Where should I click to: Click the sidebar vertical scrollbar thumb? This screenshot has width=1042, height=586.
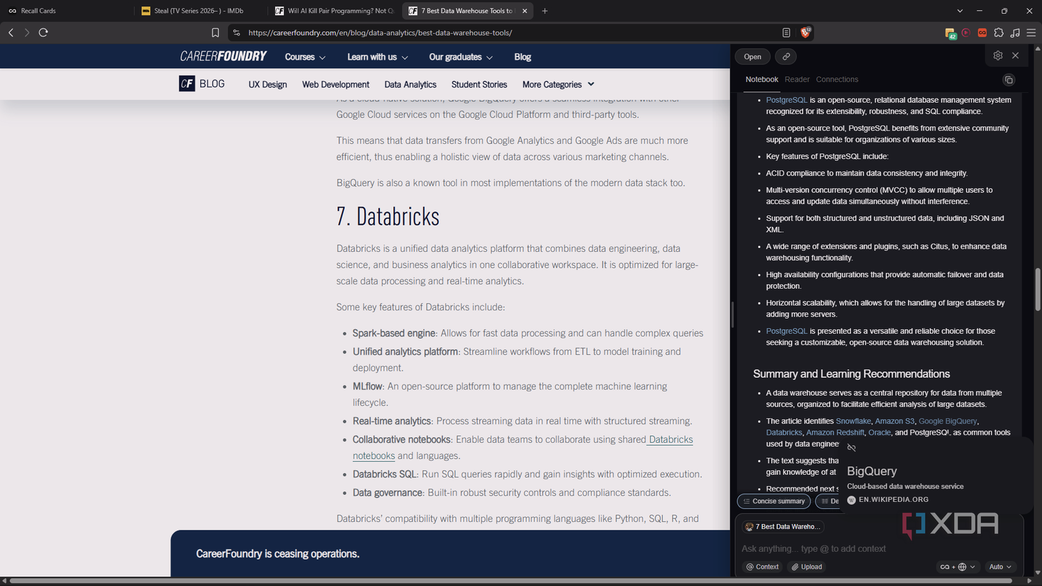click(1038, 290)
